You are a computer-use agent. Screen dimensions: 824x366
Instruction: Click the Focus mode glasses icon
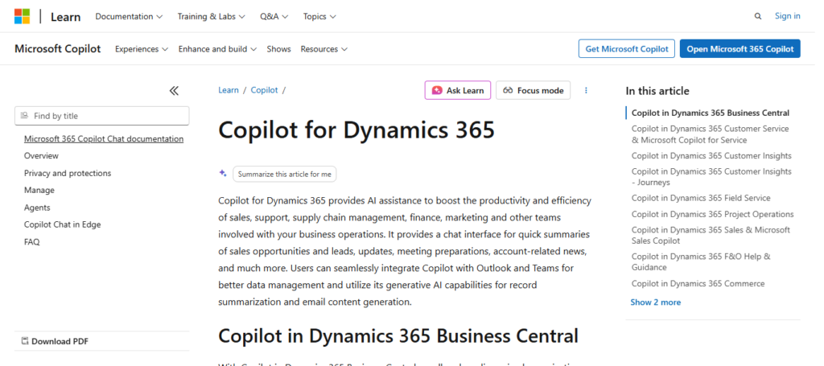[x=508, y=90]
